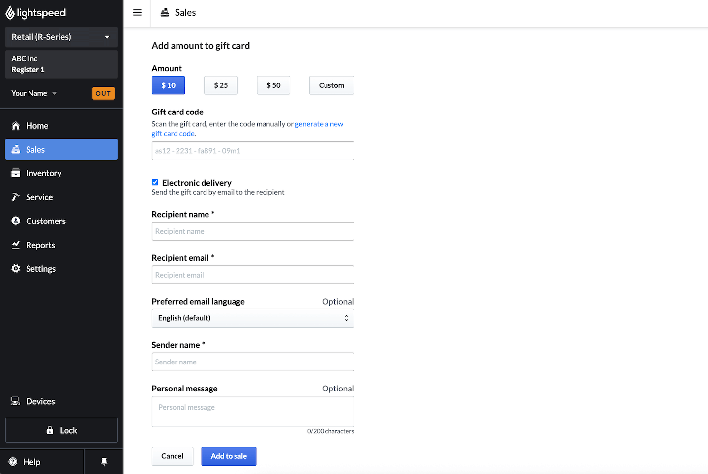Navigate to Inventory in sidebar
Screen dimensions: 708x474
tap(43, 173)
